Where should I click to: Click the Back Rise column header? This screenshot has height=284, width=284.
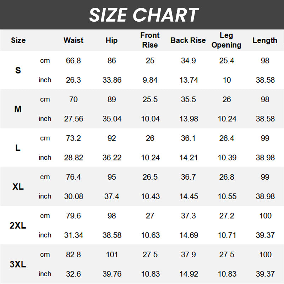(x=188, y=40)
